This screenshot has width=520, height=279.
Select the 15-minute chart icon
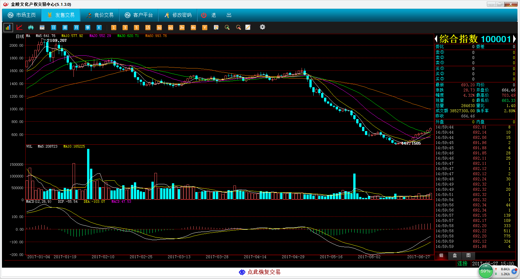[x=148, y=28]
